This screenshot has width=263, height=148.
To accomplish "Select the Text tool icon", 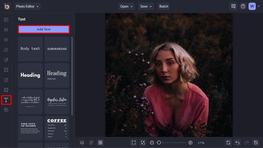I will click(6, 100).
